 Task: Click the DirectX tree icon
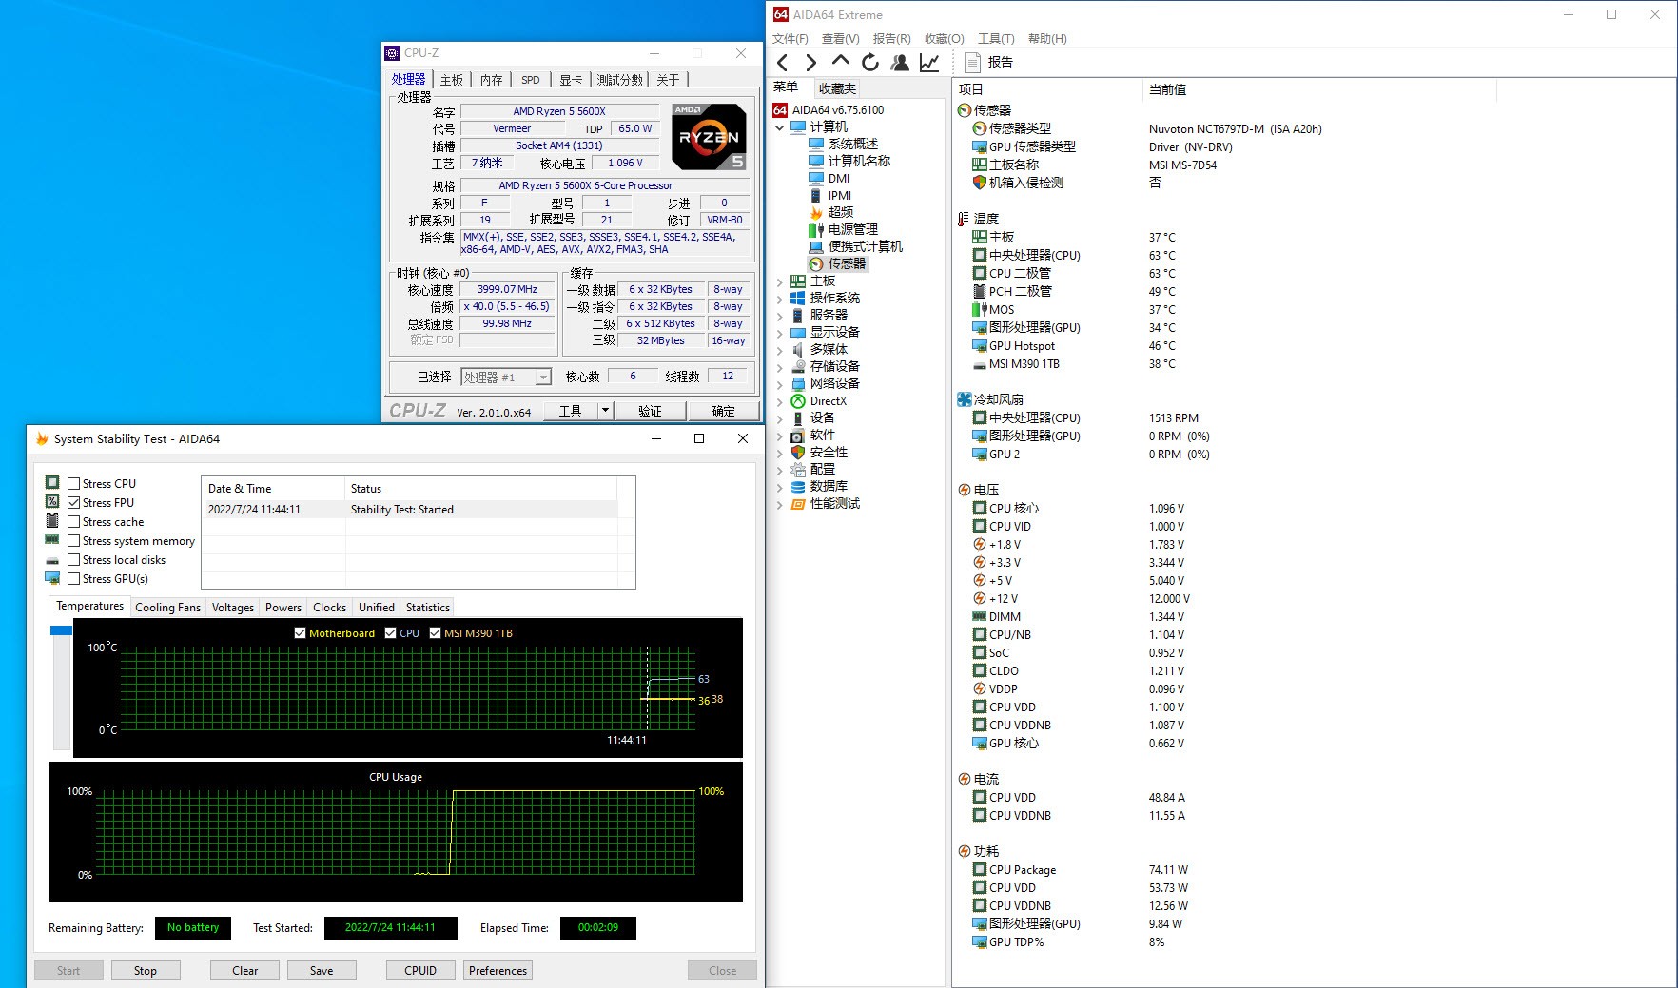pyautogui.click(x=798, y=400)
